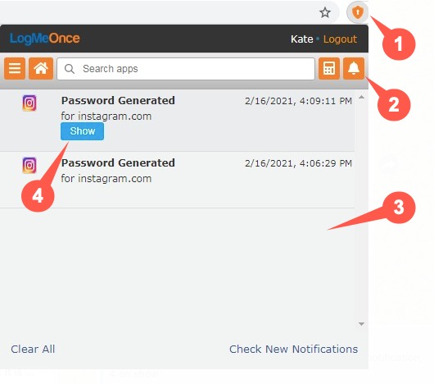
Task: Click the Search apps input field
Action: [x=186, y=69]
